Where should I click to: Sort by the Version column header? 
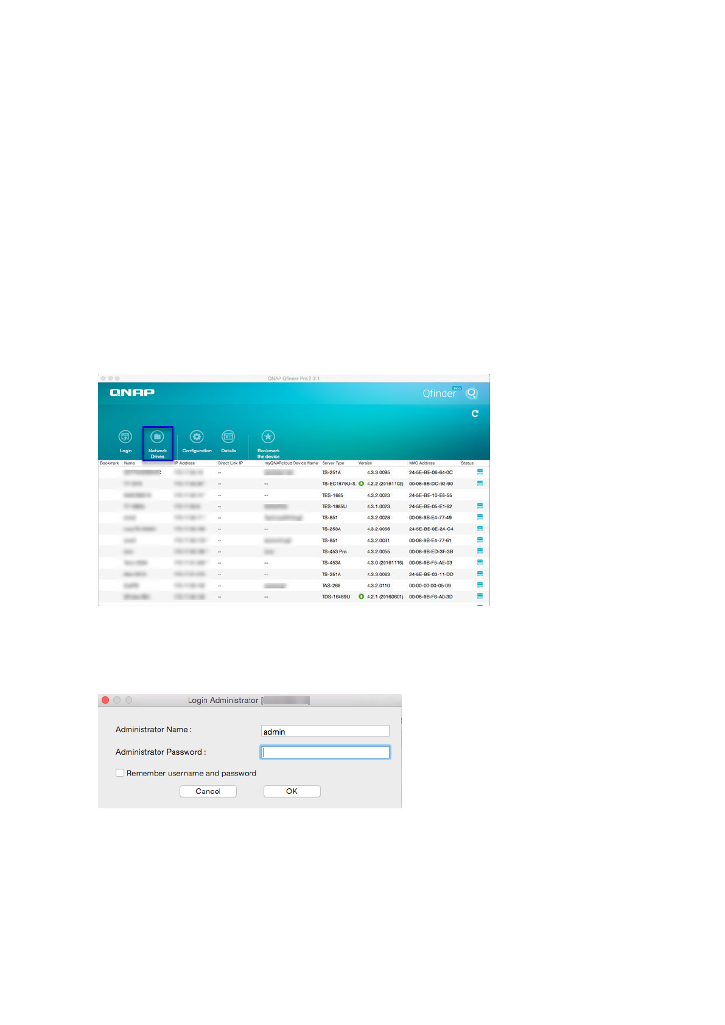(365, 463)
